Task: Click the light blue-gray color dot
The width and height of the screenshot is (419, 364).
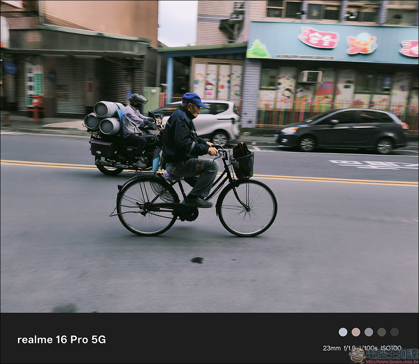Action: point(343,332)
